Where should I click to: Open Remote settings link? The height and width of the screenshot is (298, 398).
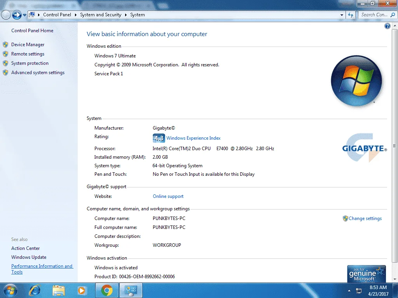28,54
